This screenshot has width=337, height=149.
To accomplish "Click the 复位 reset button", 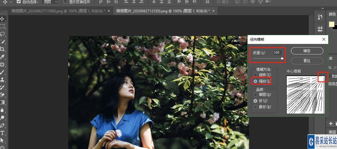I will pyautogui.click(x=307, y=61).
